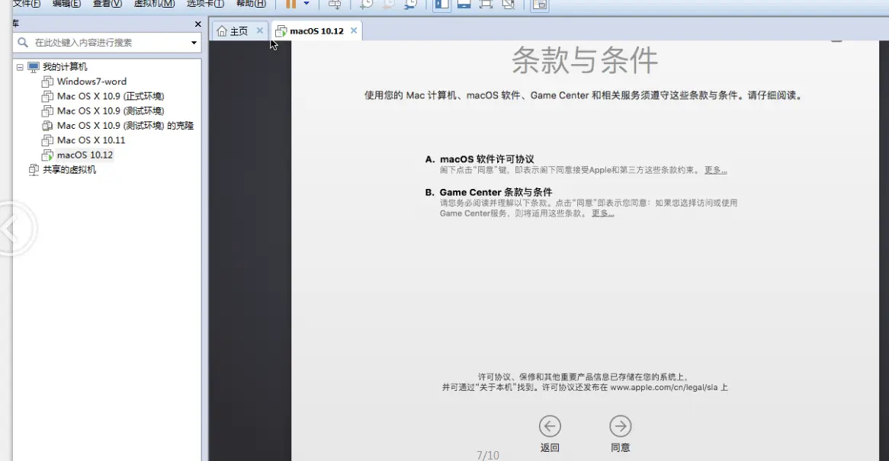Click the 条款与条件 heading
The width and height of the screenshot is (889, 461).
pos(585,60)
